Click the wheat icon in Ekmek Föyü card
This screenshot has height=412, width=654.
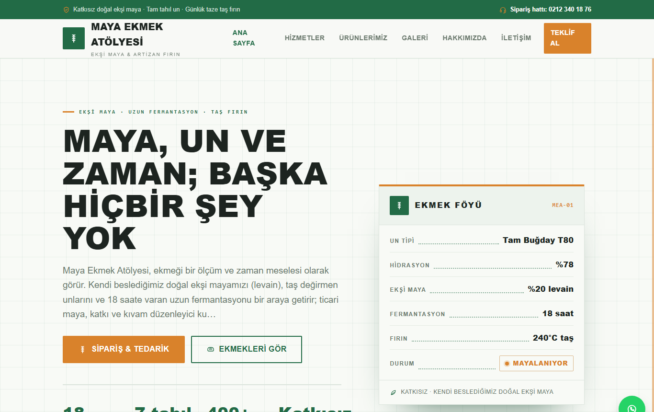click(x=399, y=206)
